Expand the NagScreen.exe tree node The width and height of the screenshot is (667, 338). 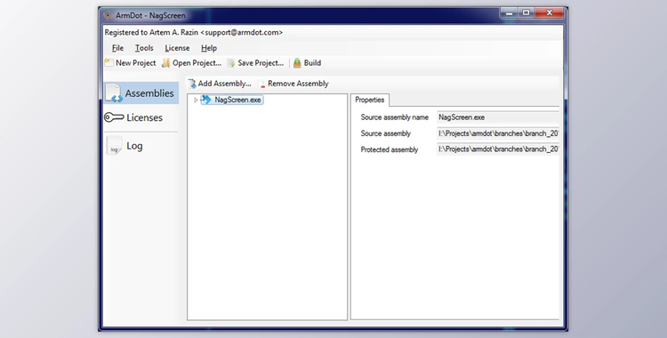[x=196, y=100]
